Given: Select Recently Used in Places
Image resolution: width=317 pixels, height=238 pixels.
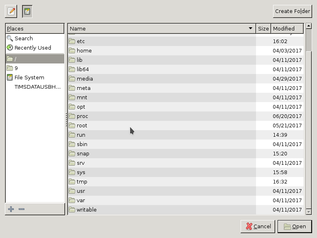Looking at the screenshot, I should click(x=35, y=48).
